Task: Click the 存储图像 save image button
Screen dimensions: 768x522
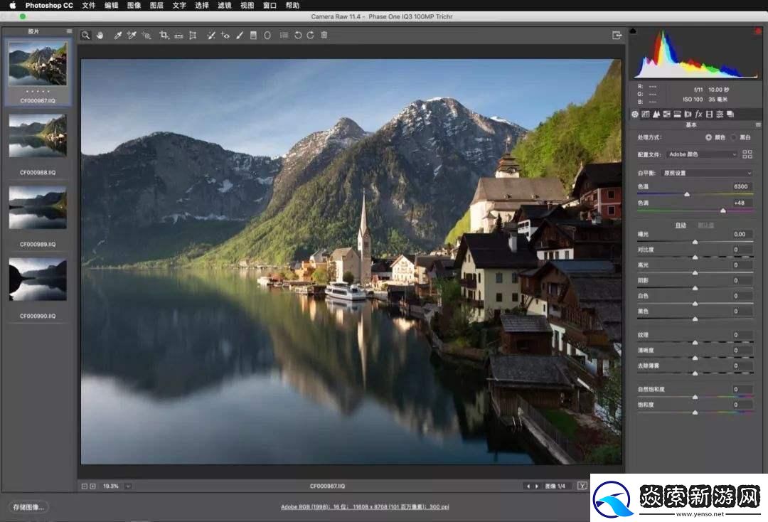Action: pos(29,507)
